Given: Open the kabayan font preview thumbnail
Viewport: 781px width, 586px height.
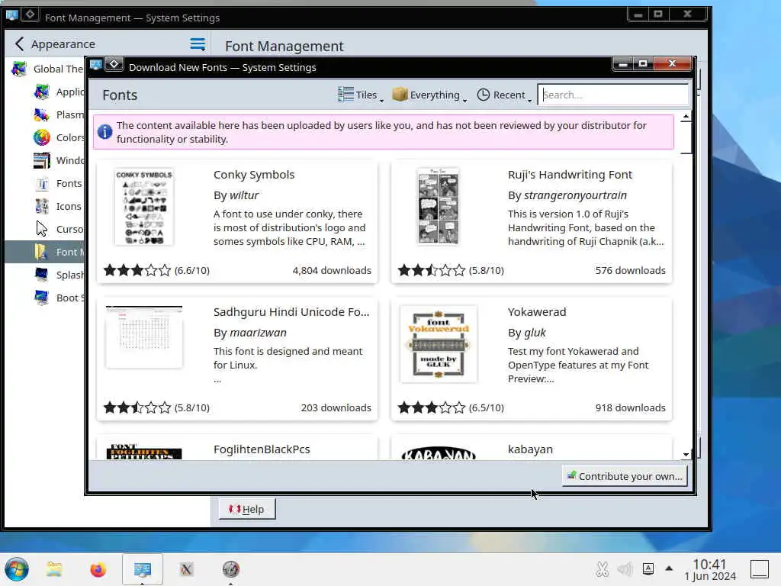Looking at the screenshot, I should 439,452.
